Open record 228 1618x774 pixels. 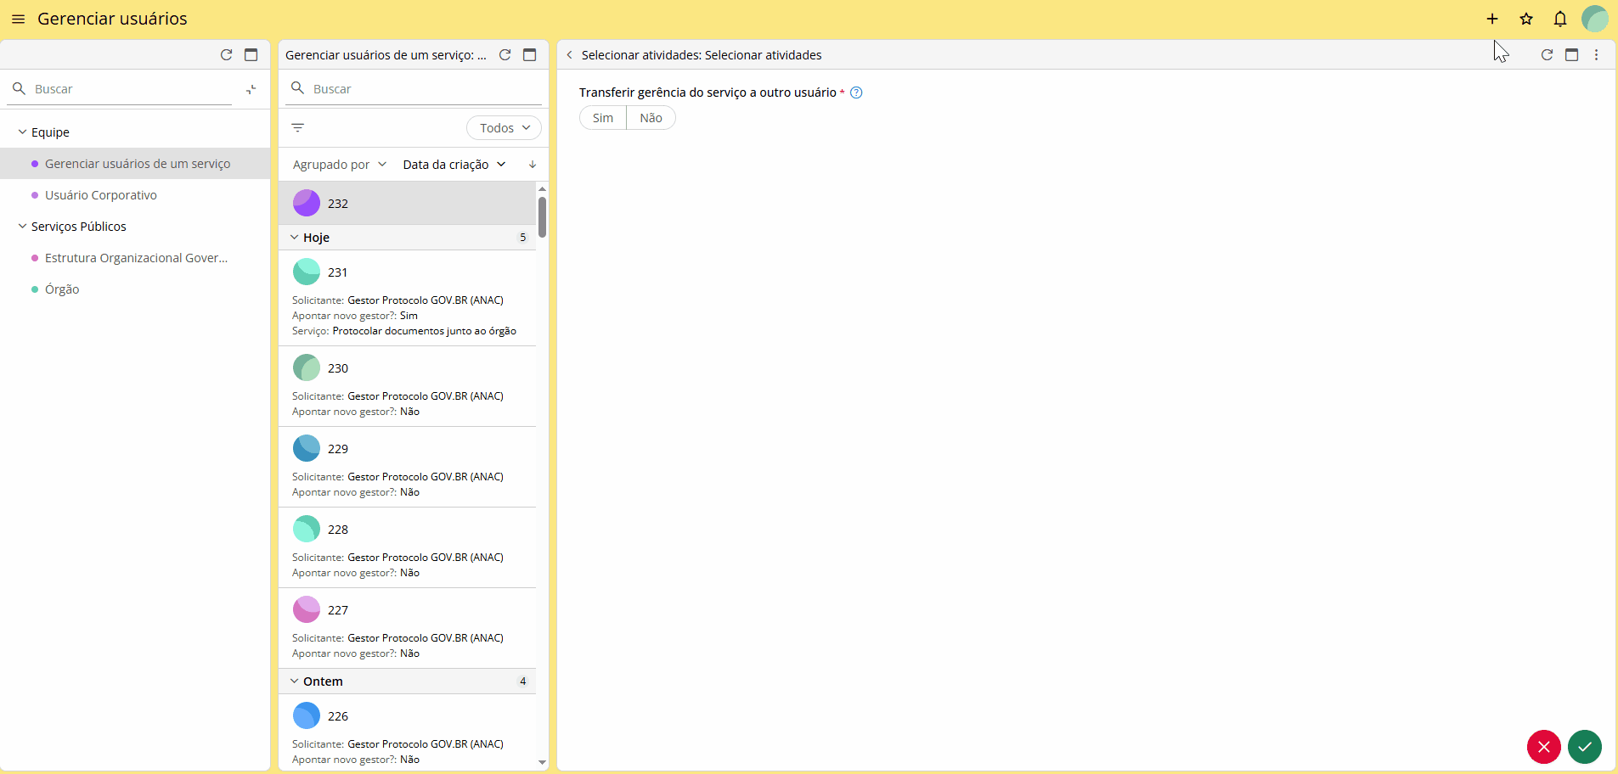408,547
